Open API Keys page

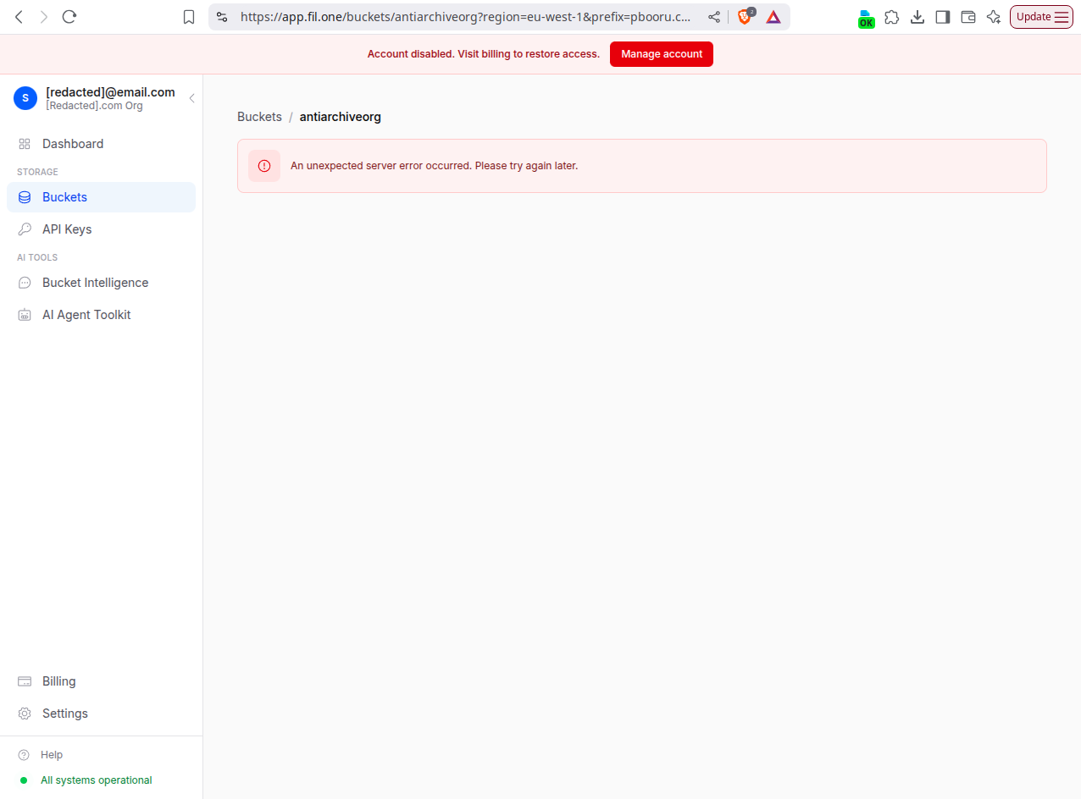click(101, 229)
